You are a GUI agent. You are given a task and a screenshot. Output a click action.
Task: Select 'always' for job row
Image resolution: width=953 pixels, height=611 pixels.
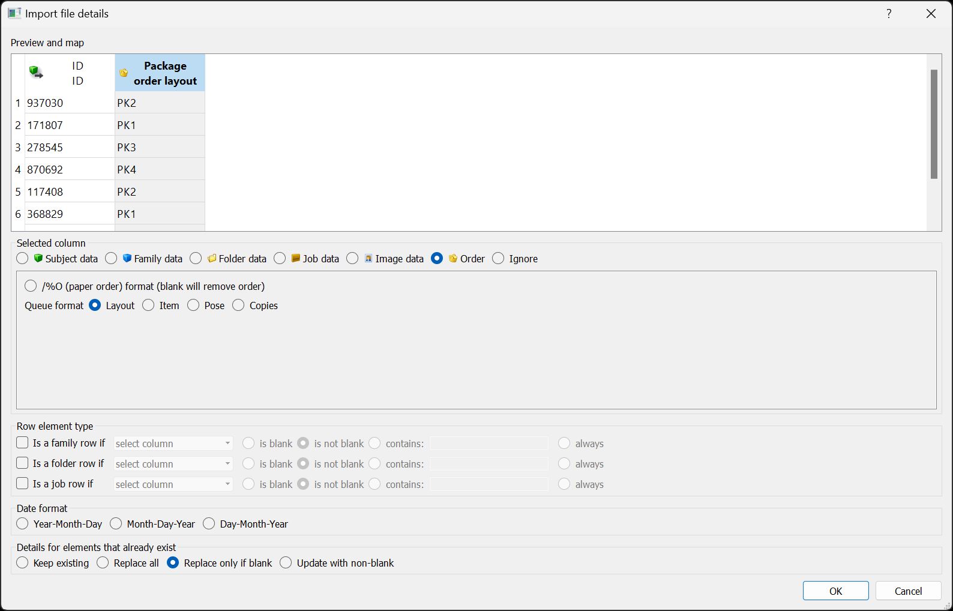coord(564,484)
